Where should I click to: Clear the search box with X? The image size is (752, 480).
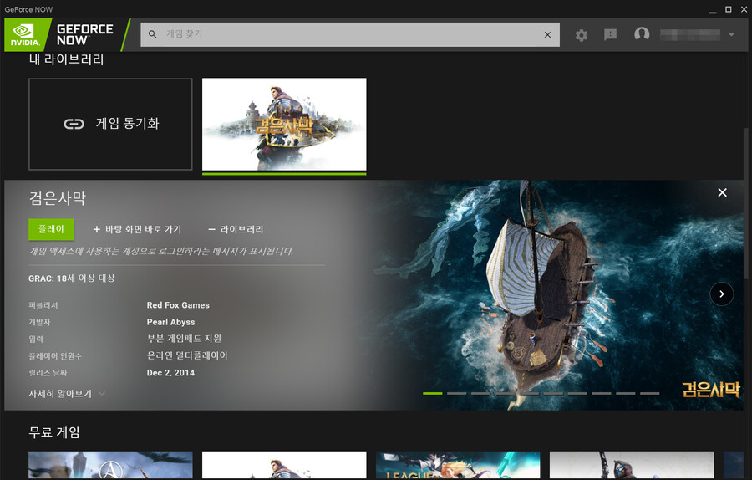click(x=547, y=34)
